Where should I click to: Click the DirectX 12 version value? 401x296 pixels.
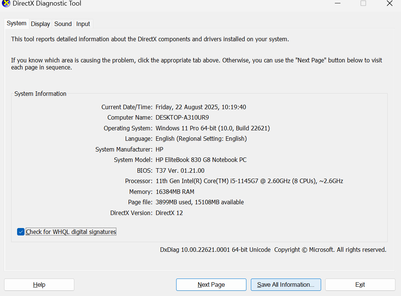click(x=169, y=213)
